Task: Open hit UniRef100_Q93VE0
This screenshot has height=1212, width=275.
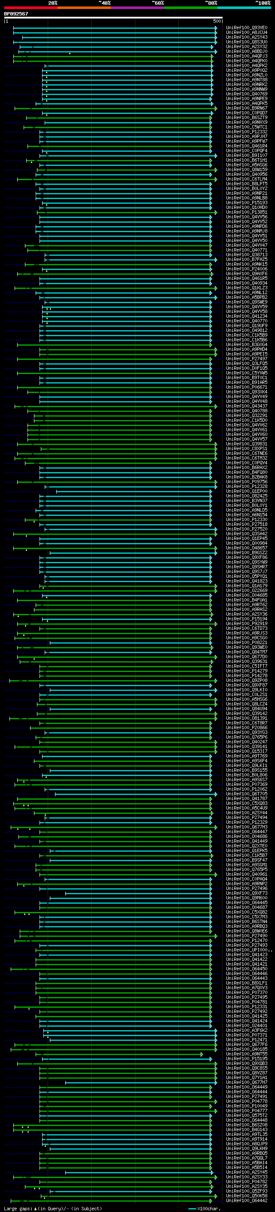Action: click(x=247, y=28)
